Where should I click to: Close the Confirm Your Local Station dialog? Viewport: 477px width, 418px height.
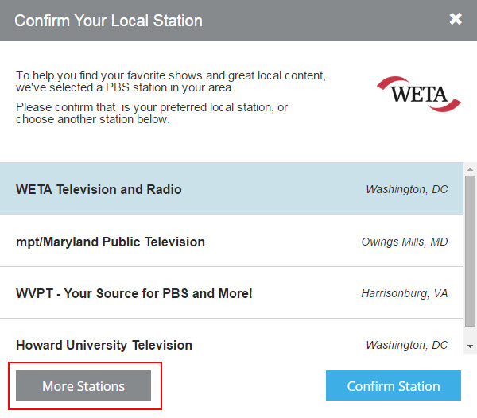pos(456,19)
